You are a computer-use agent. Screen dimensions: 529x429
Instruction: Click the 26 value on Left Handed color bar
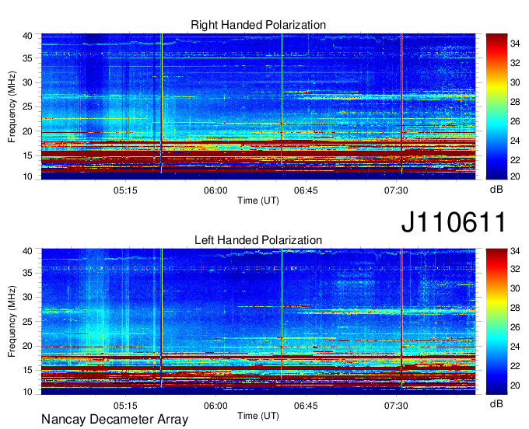515,327
